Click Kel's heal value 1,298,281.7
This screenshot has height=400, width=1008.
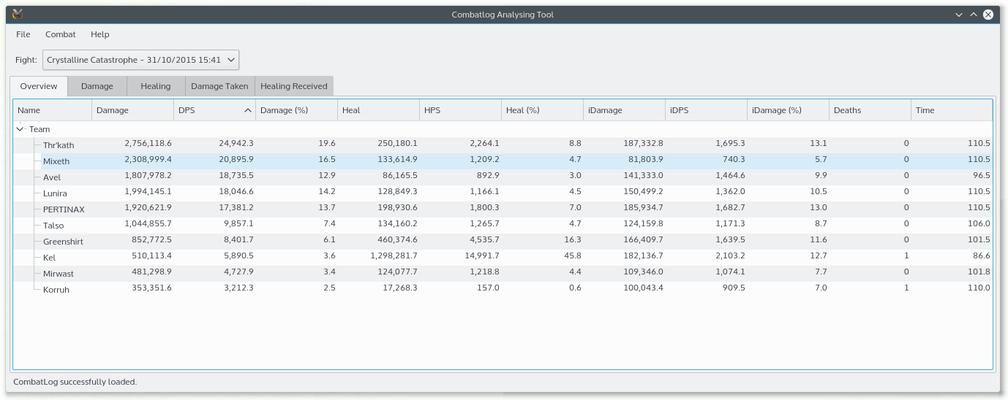click(x=394, y=256)
